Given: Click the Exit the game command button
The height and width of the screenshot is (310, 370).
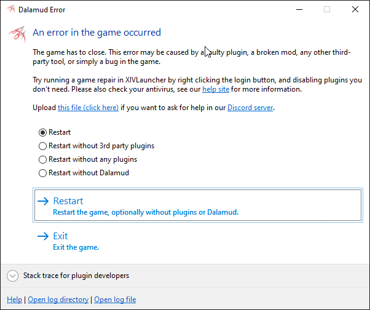Looking at the screenshot, I should click(x=198, y=241).
